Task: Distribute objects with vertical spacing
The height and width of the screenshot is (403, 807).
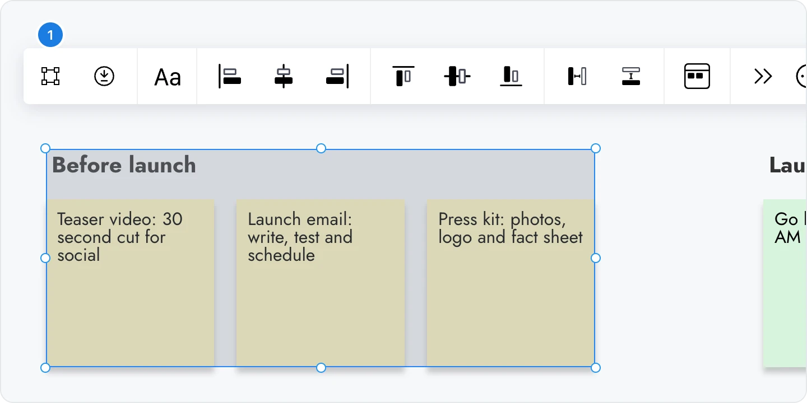Action: point(631,76)
